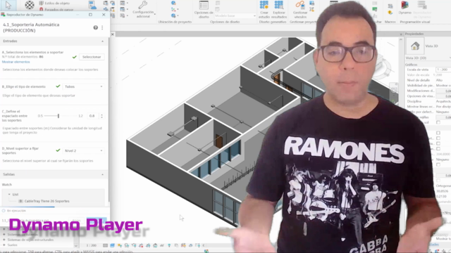Viewport: 451px width, 253px height.
Task: Click the project browser scroll-down arrow
Action: [x=76, y=246]
